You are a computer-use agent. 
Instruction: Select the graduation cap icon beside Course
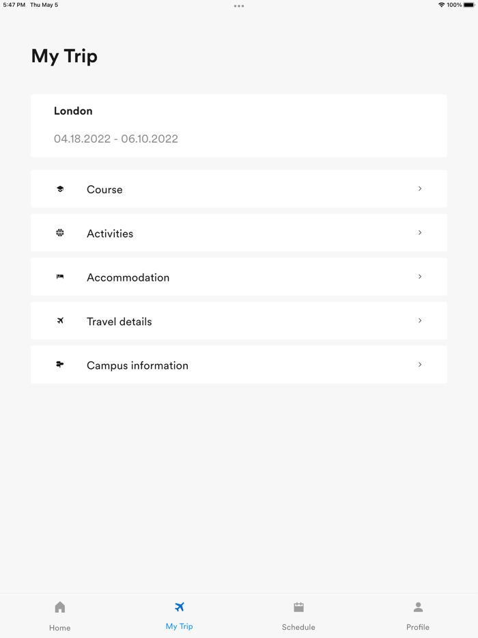pos(60,189)
